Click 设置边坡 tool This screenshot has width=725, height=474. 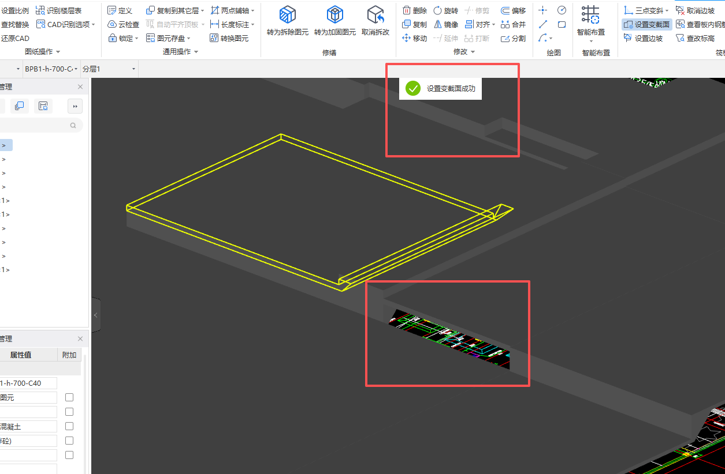click(643, 38)
